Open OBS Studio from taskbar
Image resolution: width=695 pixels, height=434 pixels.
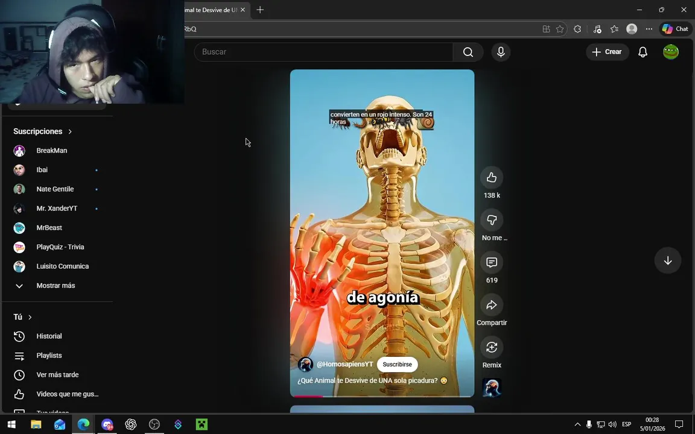[154, 424]
